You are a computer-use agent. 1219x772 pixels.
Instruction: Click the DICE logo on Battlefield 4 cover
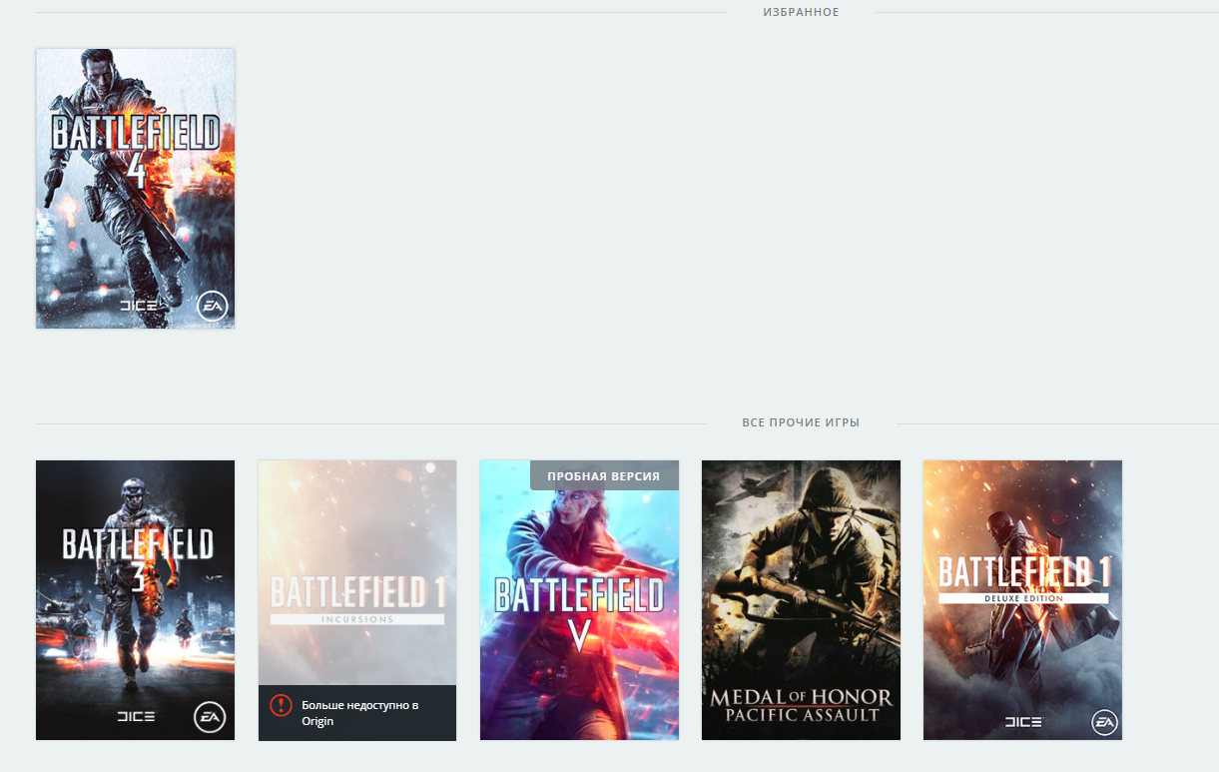click(138, 306)
